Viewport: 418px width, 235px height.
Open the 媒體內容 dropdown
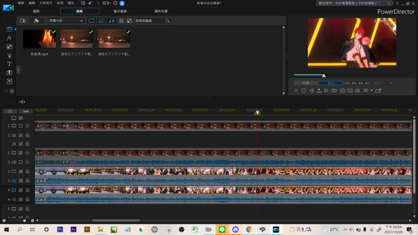66,20
